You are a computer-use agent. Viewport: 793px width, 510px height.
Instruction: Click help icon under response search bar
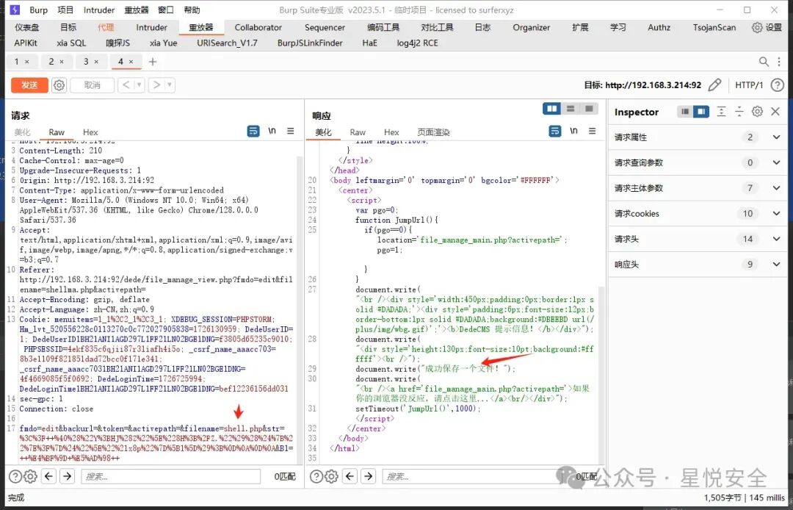coord(316,476)
